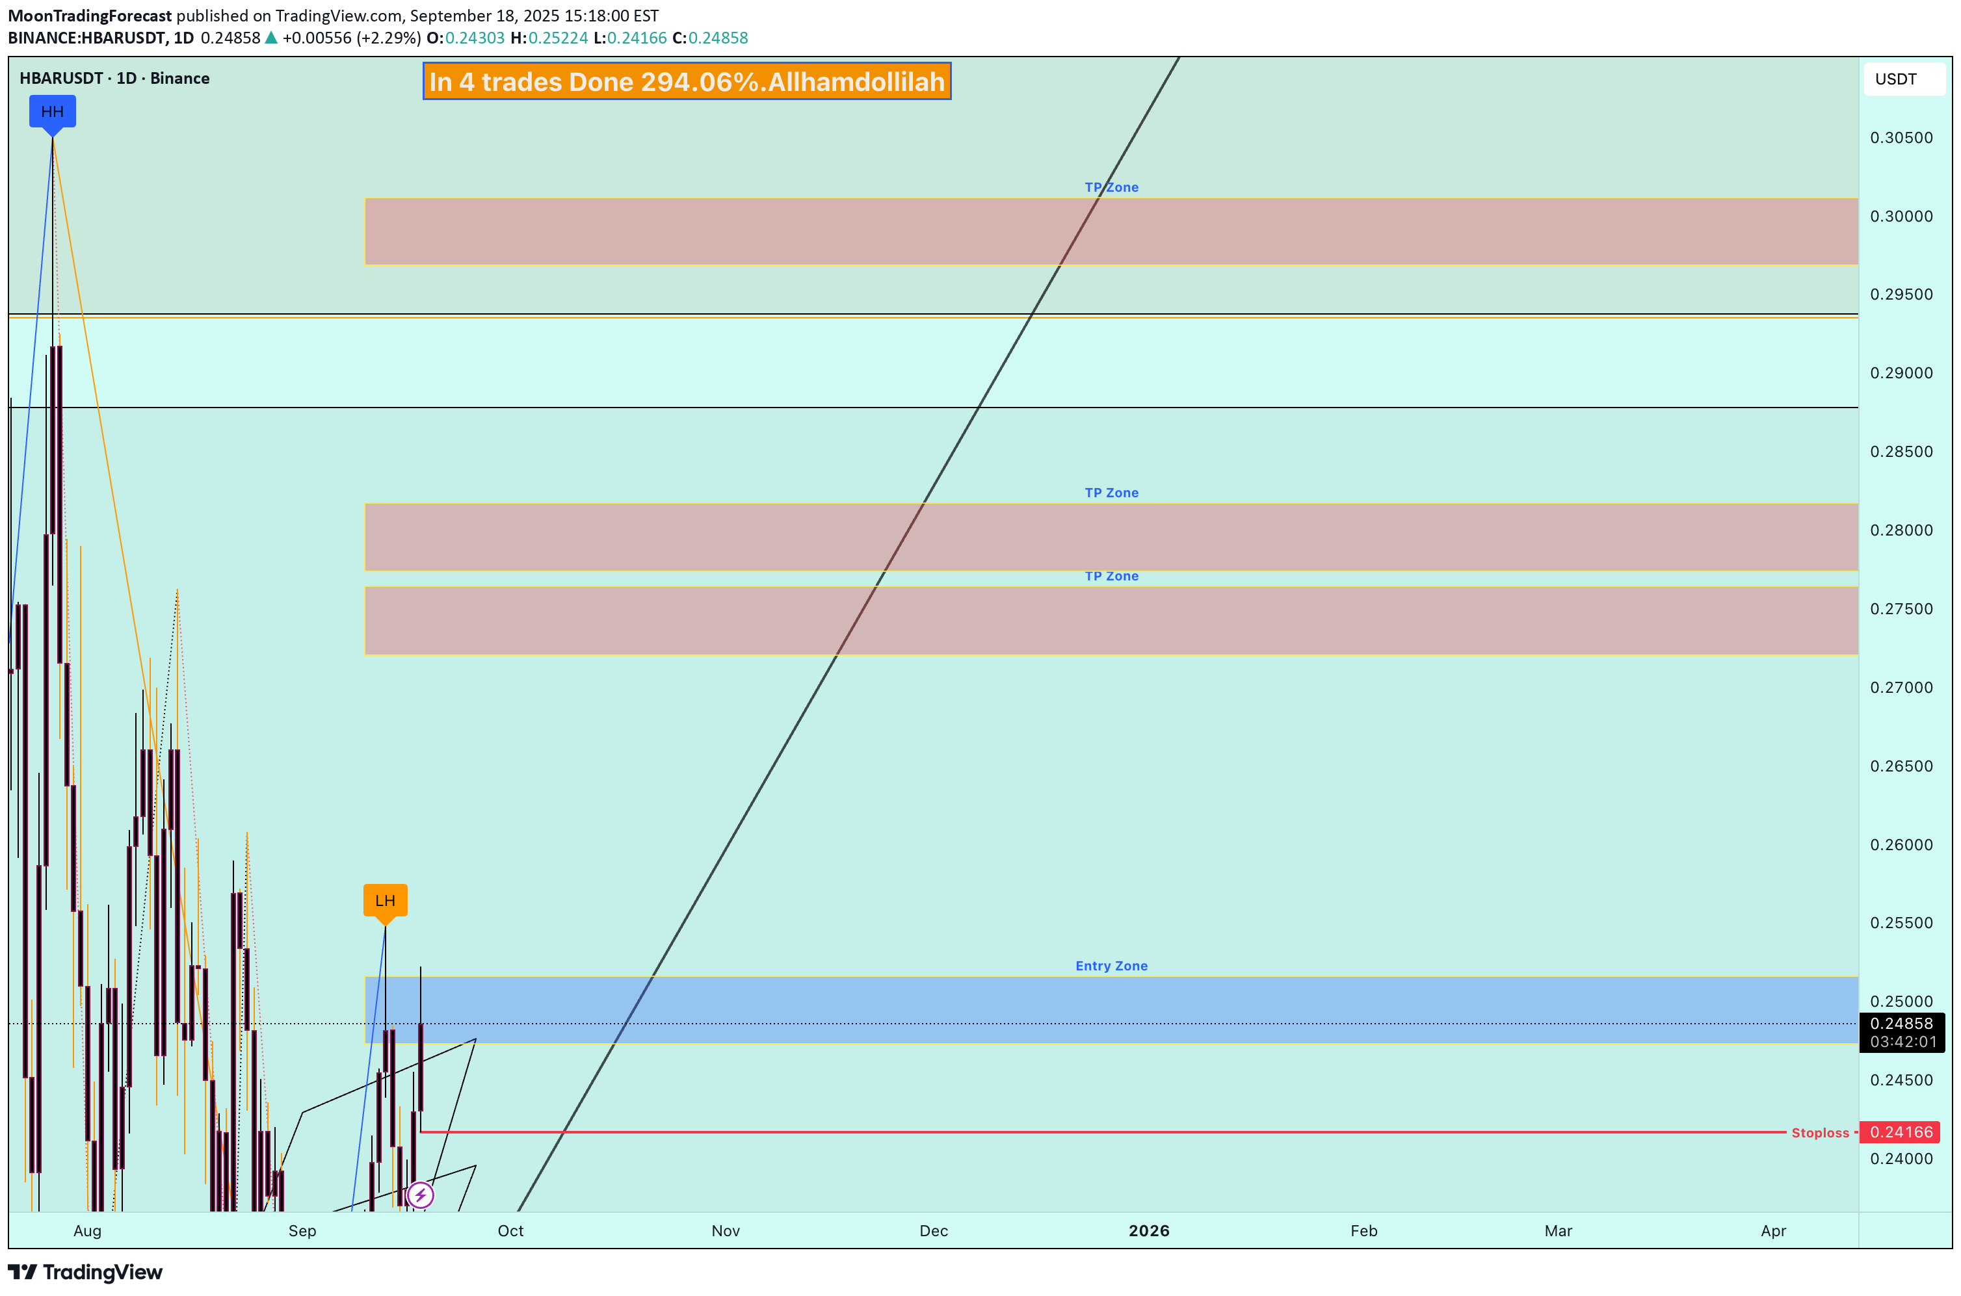The width and height of the screenshot is (1961, 1296).
Task: Click the Feb label on time axis
Action: point(1364,1231)
